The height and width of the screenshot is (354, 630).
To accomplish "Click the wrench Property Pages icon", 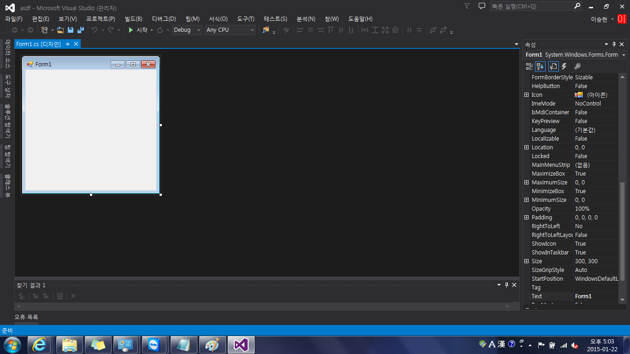I will pyautogui.click(x=577, y=66).
